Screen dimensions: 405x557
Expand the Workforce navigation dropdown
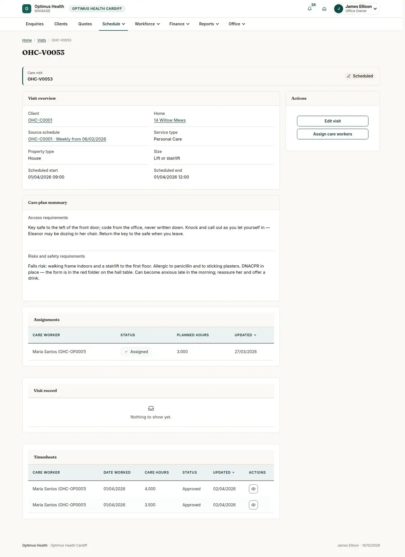point(147,24)
